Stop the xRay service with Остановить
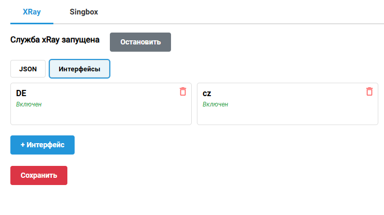 coord(140,42)
